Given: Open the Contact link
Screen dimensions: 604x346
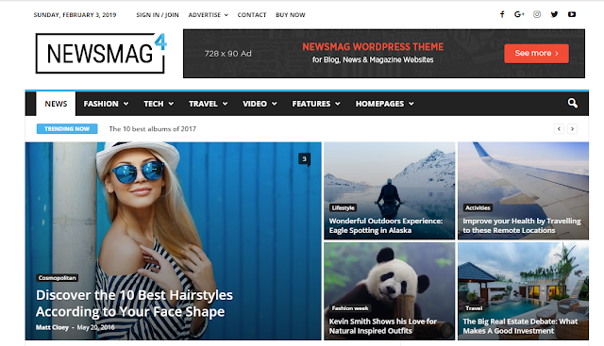Looking at the screenshot, I should (252, 15).
